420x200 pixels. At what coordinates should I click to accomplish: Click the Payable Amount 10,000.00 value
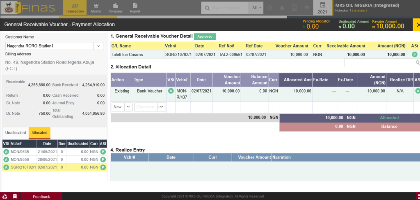[x=390, y=26]
